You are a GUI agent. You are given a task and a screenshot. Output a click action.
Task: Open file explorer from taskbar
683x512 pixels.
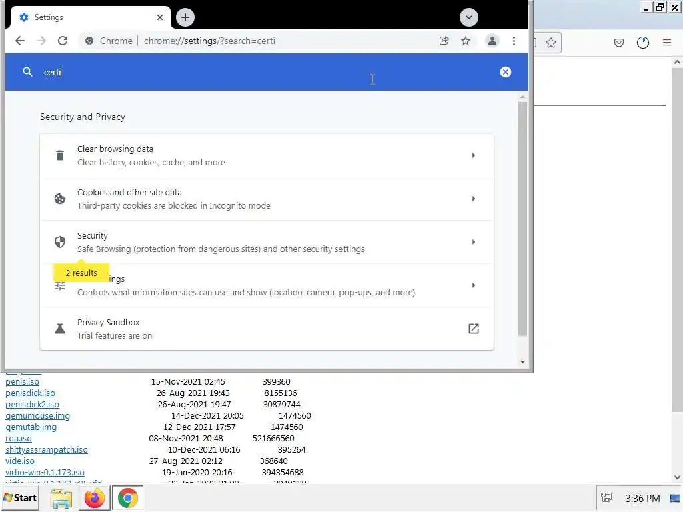tap(61, 499)
